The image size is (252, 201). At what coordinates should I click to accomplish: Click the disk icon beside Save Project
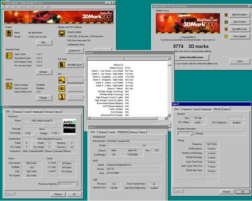[x=226, y=22]
